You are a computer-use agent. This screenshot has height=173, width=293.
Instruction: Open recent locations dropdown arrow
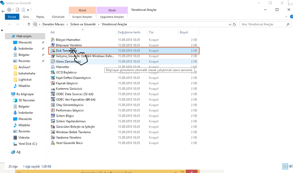(x=23, y=24)
